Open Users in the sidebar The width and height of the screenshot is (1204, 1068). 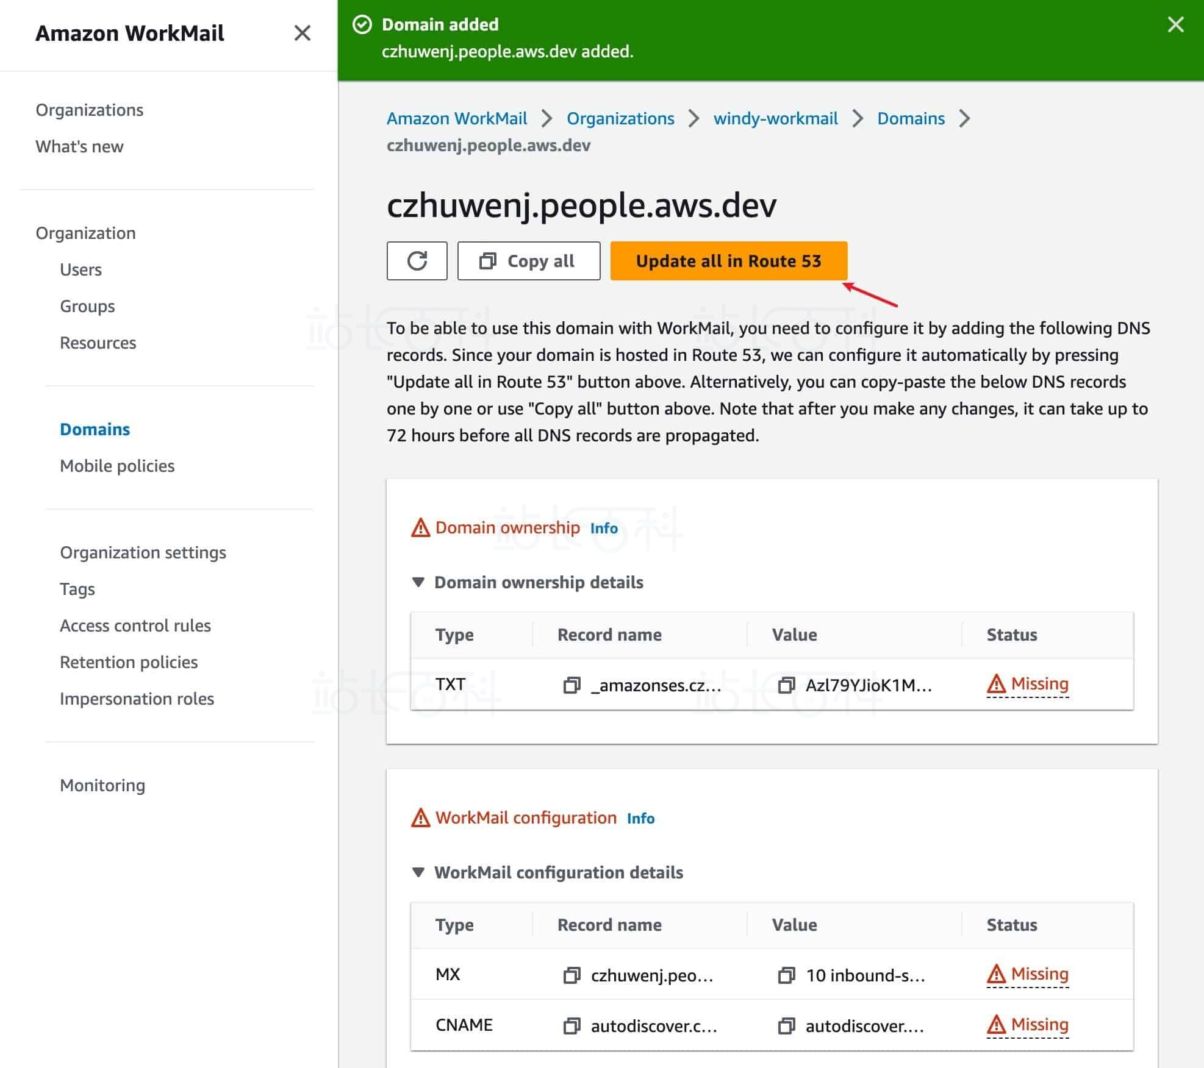click(x=81, y=269)
